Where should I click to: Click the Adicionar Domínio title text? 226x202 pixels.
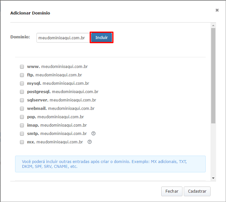pos(30,13)
